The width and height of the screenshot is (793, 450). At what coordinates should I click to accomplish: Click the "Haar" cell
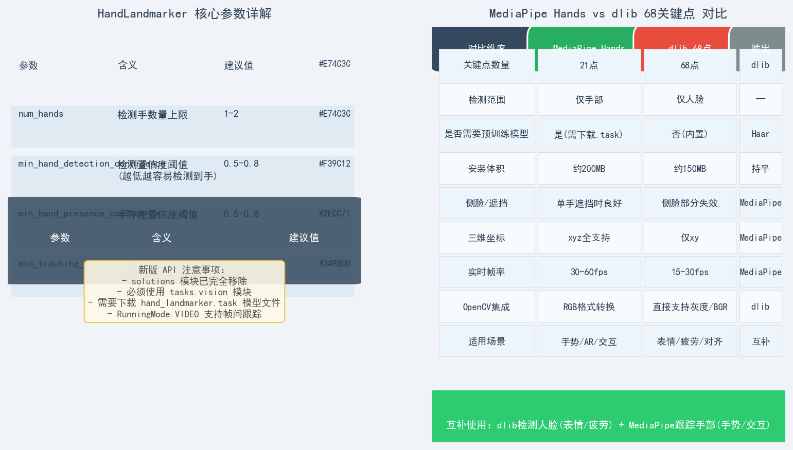pyautogui.click(x=761, y=134)
